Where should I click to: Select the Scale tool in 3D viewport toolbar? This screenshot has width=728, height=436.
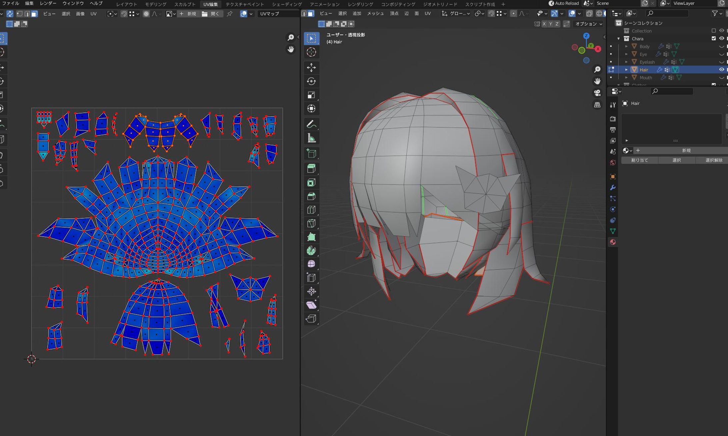click(311, 95)
